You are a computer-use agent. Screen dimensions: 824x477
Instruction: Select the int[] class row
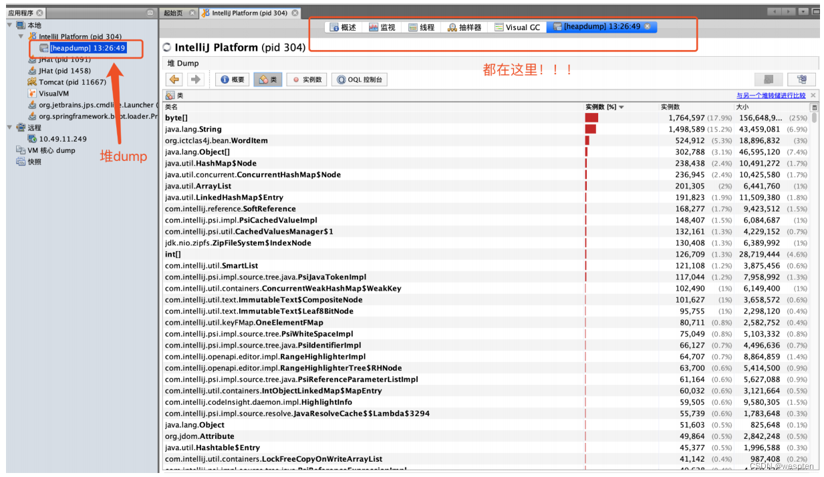[x=487, y=254]
